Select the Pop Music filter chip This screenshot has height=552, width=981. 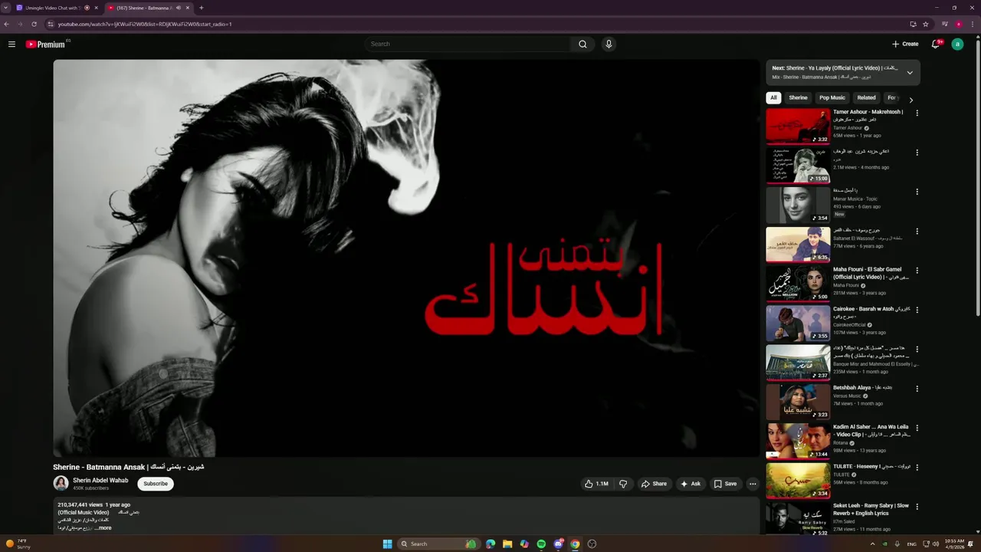point(832,97)
